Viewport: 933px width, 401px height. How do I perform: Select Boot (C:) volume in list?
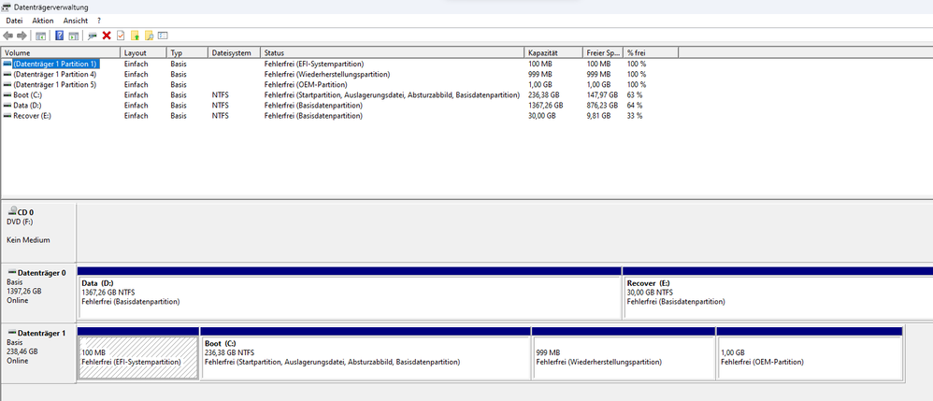[27, 95]
